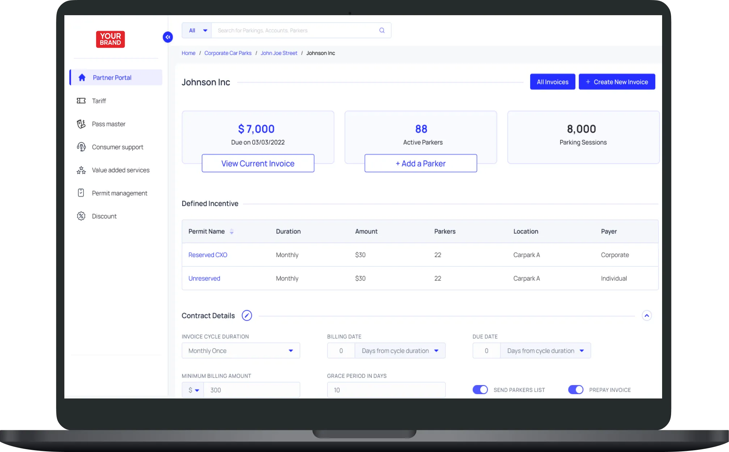Click the Create New Invoice button

tap(617, 82)
